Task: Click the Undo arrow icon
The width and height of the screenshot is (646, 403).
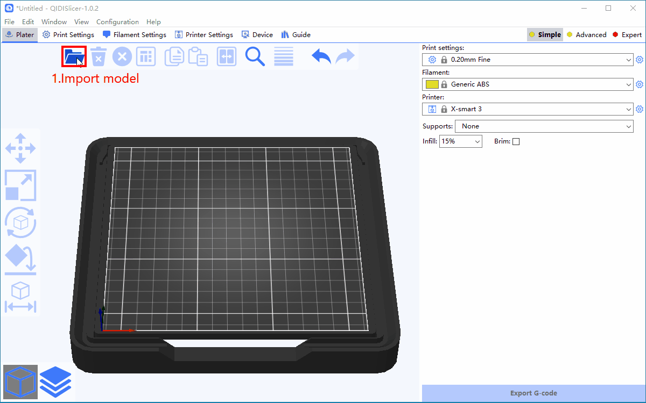Action: (x=321, y=56)
